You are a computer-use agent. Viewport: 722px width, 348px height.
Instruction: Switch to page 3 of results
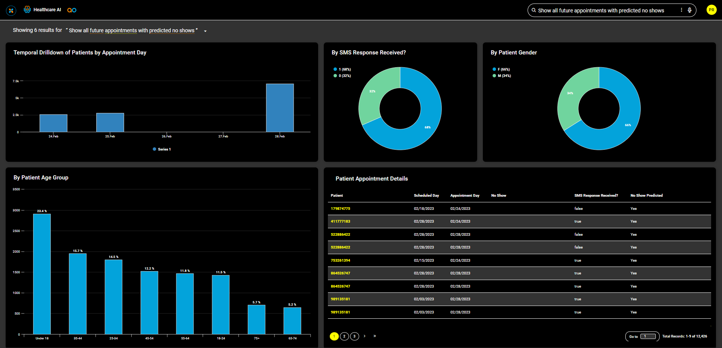coord(354,336)
